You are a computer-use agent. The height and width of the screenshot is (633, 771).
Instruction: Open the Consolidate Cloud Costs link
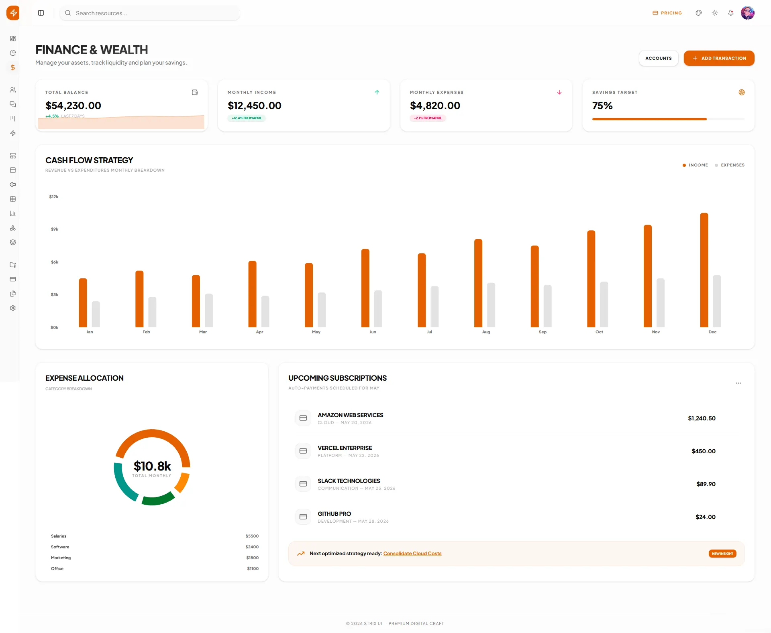(x=412, y=554)
